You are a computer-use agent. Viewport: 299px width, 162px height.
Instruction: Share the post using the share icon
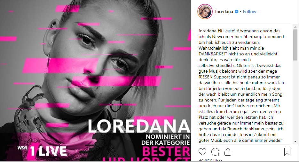point(228,152)
